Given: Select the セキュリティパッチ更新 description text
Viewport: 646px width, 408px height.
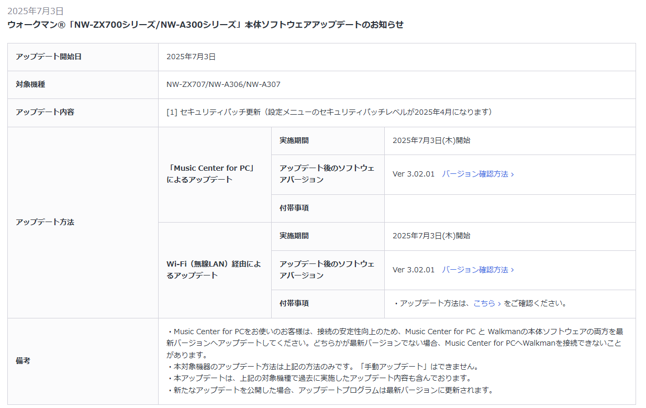Looking at the screenshot, I should coord(329,112).
